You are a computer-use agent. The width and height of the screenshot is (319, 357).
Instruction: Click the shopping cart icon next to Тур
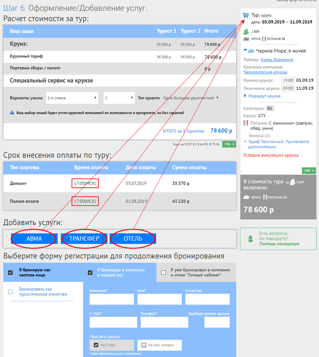pos(246,16)
